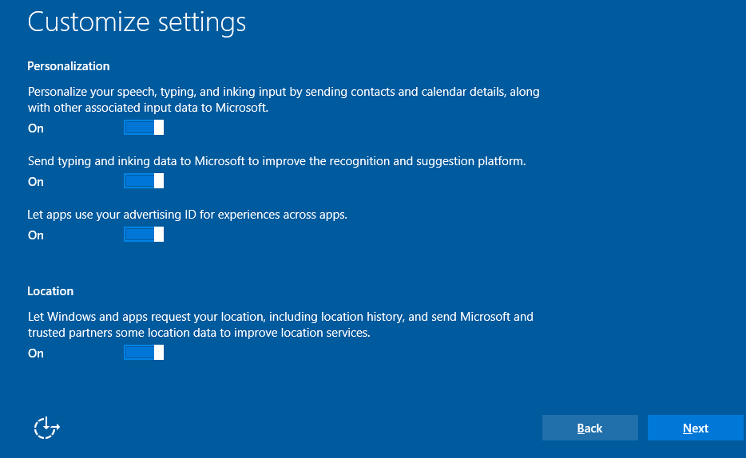The image size is (746, 458).
Task: Select the Personalization section heading
Action: point(69,66)
